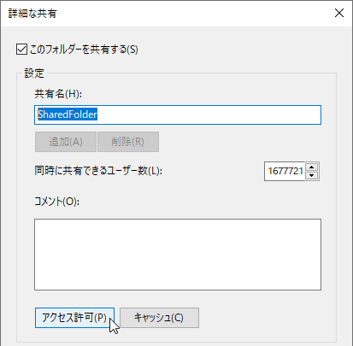
Task: Decrease user count with down arrow
Action: point(312,175)
